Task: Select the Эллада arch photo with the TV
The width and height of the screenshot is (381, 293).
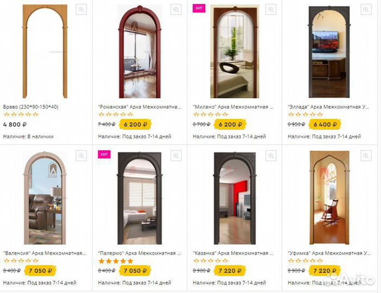Action: pos(329,52)
